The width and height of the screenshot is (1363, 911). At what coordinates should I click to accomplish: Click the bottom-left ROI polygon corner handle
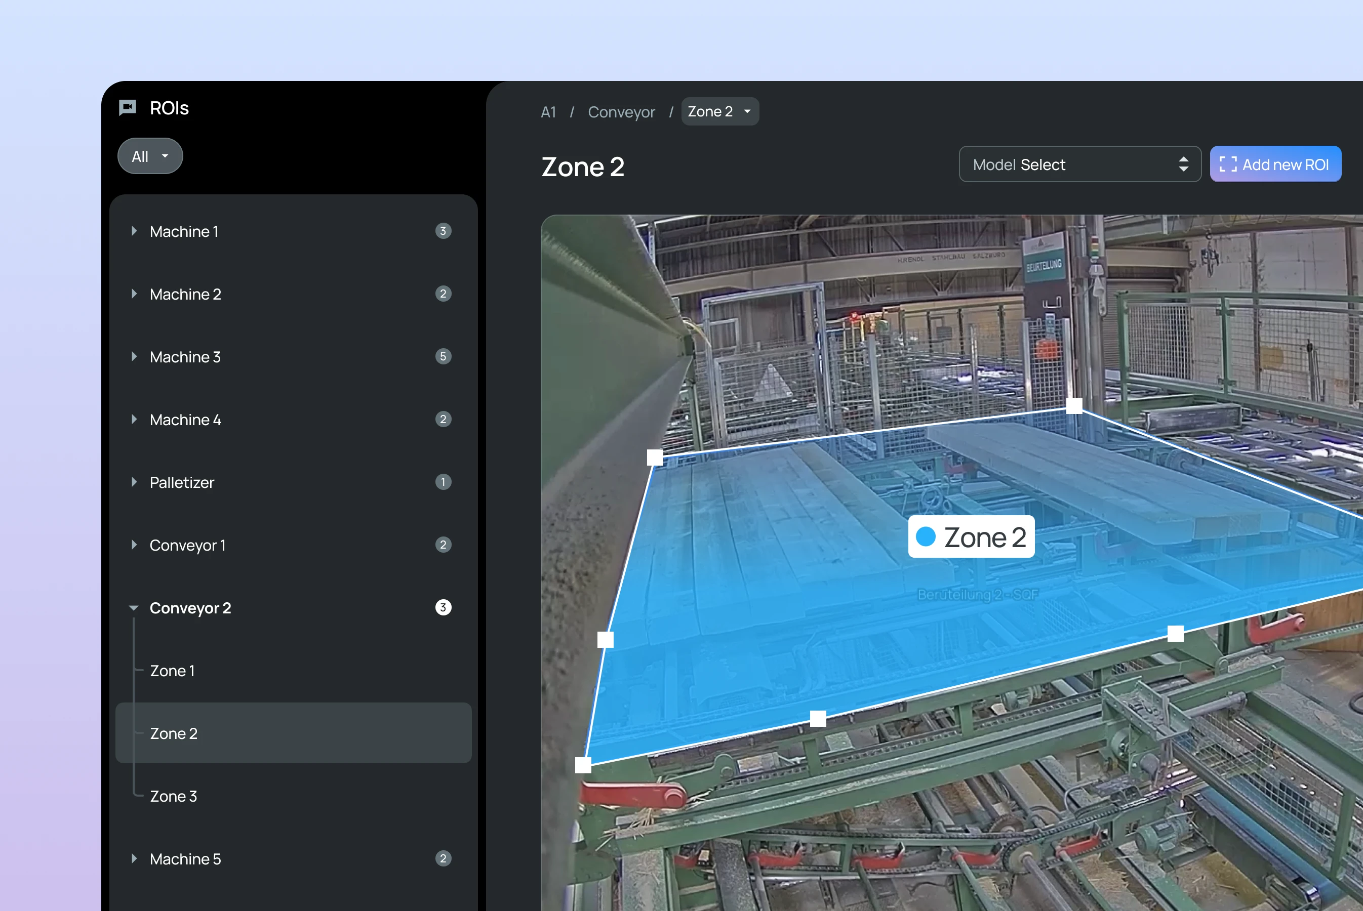[583, 765]
